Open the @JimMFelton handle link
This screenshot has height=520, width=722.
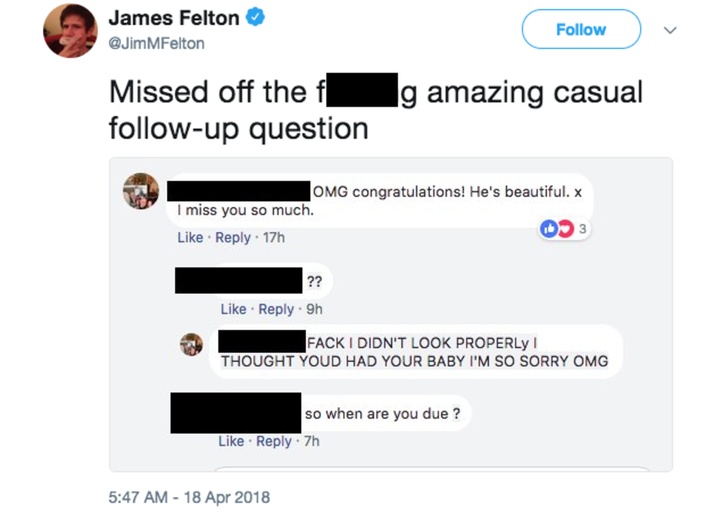(156, 43)
